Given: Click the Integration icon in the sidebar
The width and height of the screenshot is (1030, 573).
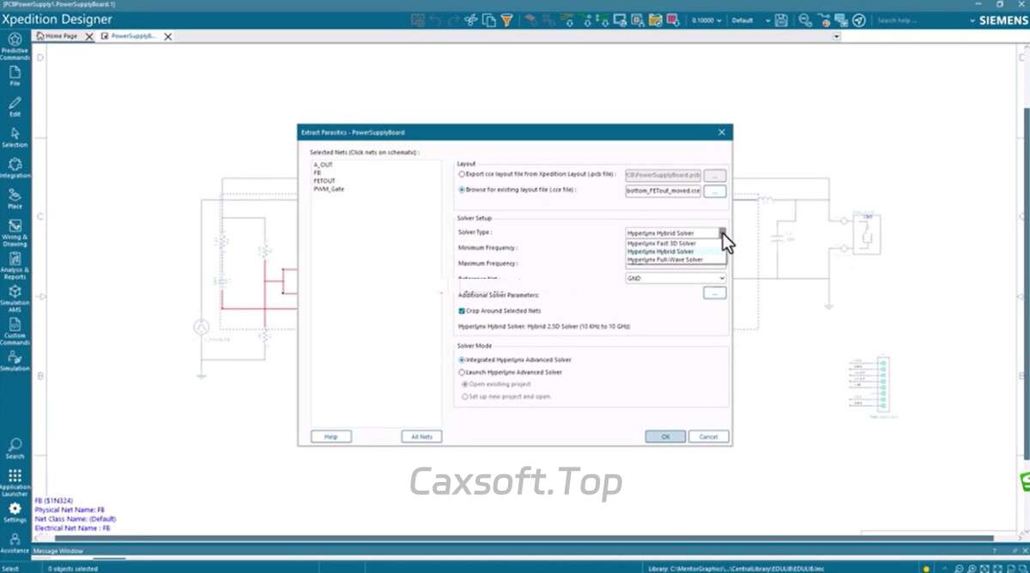Looking at the screenshot, I should [15, 167].
